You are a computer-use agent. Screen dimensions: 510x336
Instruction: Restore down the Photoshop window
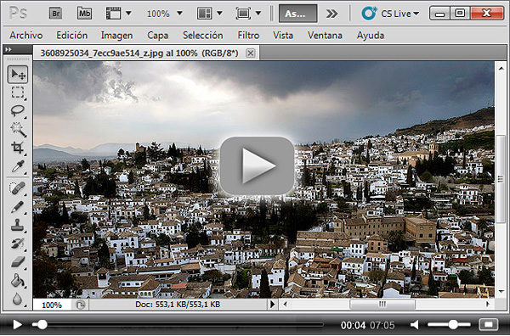click(460, 14)
